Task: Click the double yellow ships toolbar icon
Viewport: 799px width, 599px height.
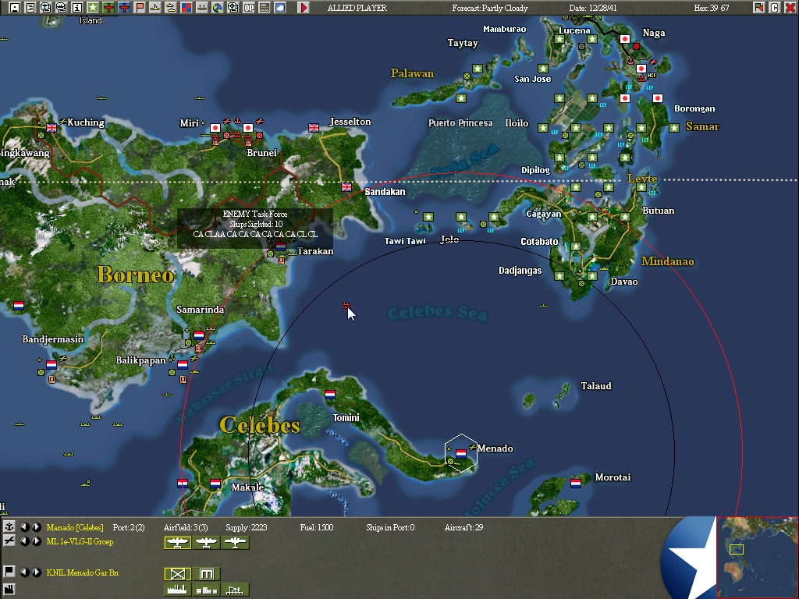Action: tap(171, 8)
